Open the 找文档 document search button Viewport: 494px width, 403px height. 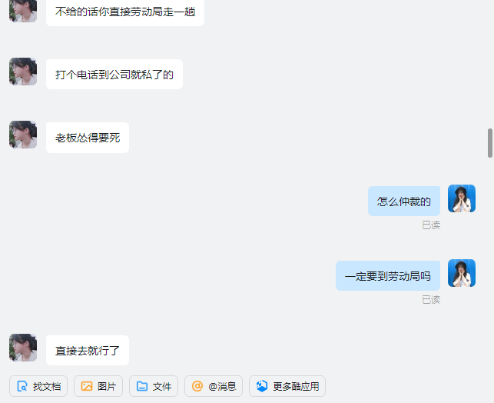[38, 386]
